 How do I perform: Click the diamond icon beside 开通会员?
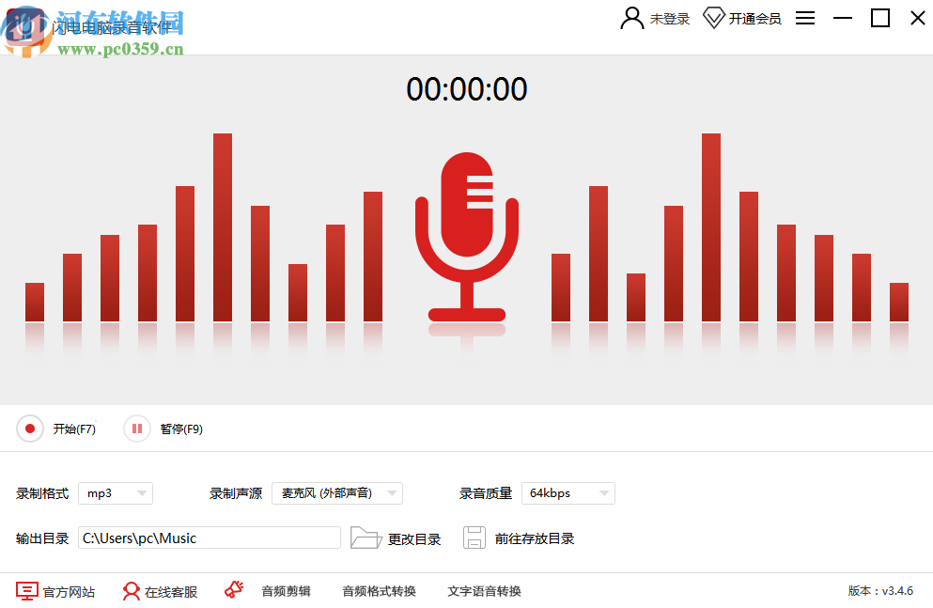point(714,17)
